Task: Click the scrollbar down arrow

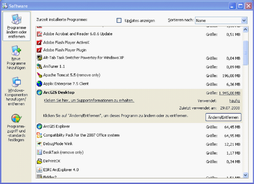Action: coord(245,175)
